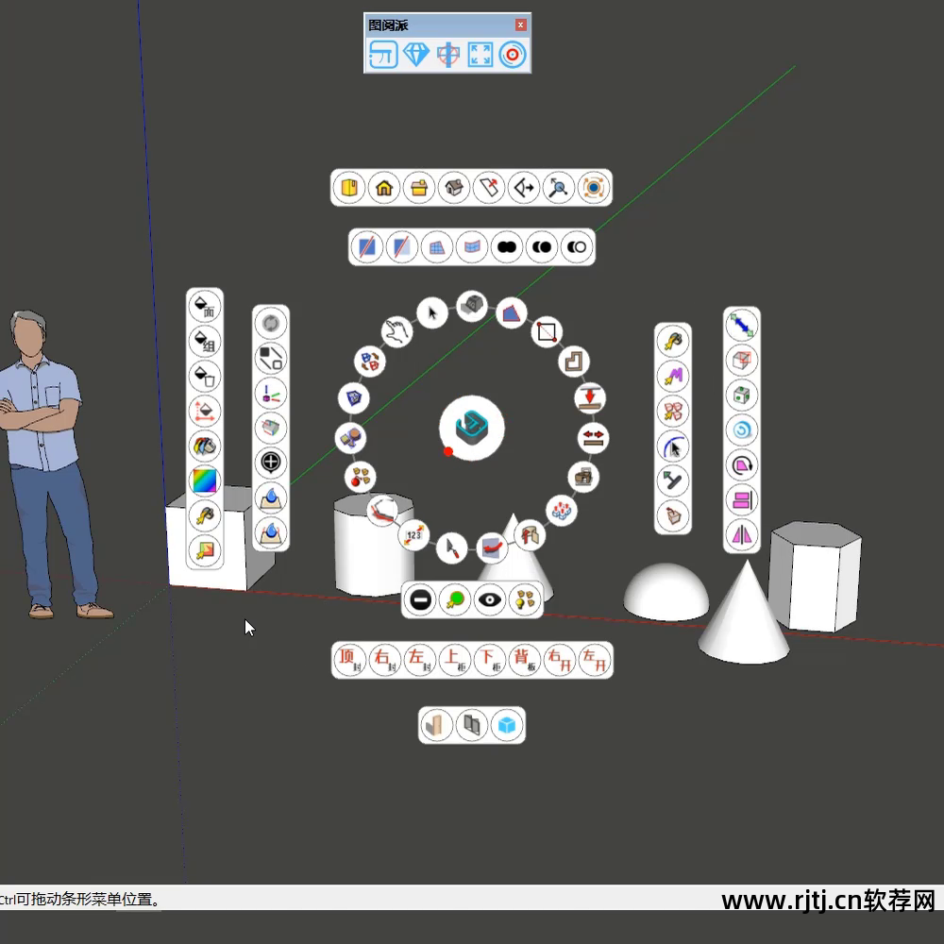The width and height of the screenshot is (944, 944).
Task: Click the arrow cursor tool in radial menu
Action: coord(432,312)
